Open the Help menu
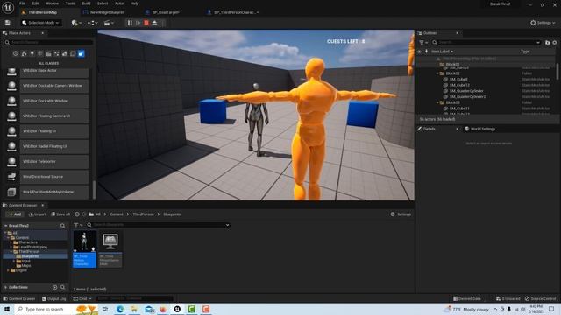Viewport: 561px width, 315px height. tap(134, 3)
